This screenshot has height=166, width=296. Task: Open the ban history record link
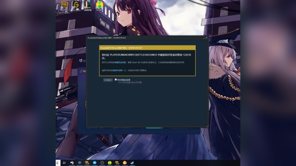click(x=120, y=62)
